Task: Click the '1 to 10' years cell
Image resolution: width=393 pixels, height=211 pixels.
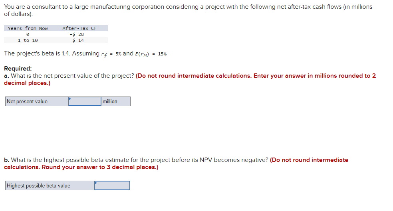Action: [28, 40]
